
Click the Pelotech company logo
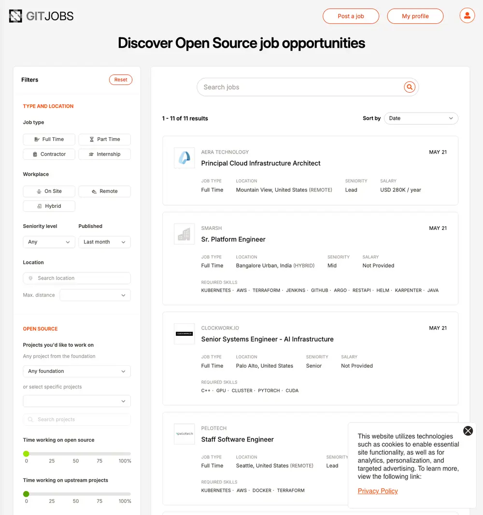[x=184, y=434]
